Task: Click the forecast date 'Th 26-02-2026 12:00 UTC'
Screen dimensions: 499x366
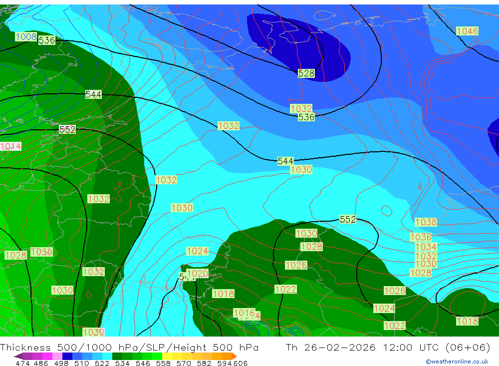Action: click(x=362, y=347)
